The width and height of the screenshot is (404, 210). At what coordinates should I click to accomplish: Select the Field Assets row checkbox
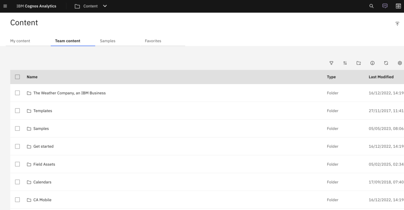click(x=17, y=164)
